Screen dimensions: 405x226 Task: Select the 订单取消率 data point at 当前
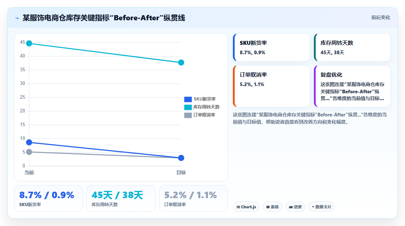point(29,152)
